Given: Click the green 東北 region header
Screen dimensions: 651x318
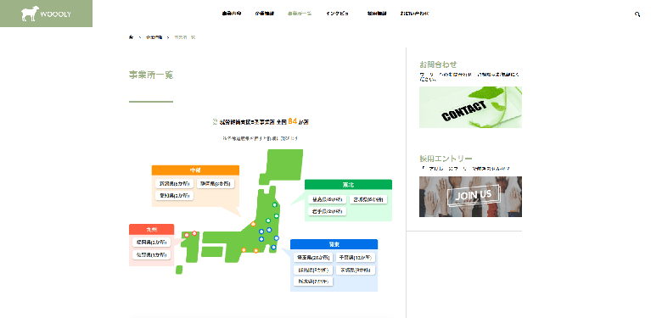Looking at the screenshot, I should [x=348, y=185].
